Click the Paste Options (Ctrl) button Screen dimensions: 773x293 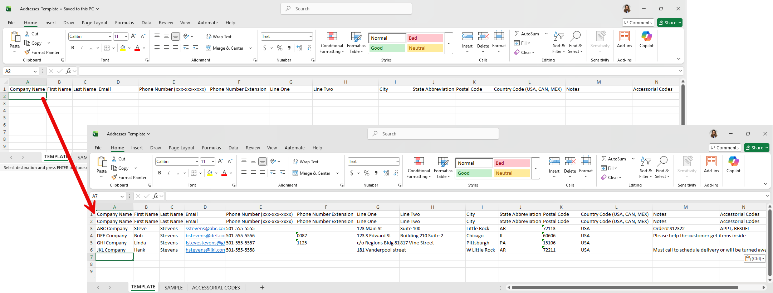(754, 258)
